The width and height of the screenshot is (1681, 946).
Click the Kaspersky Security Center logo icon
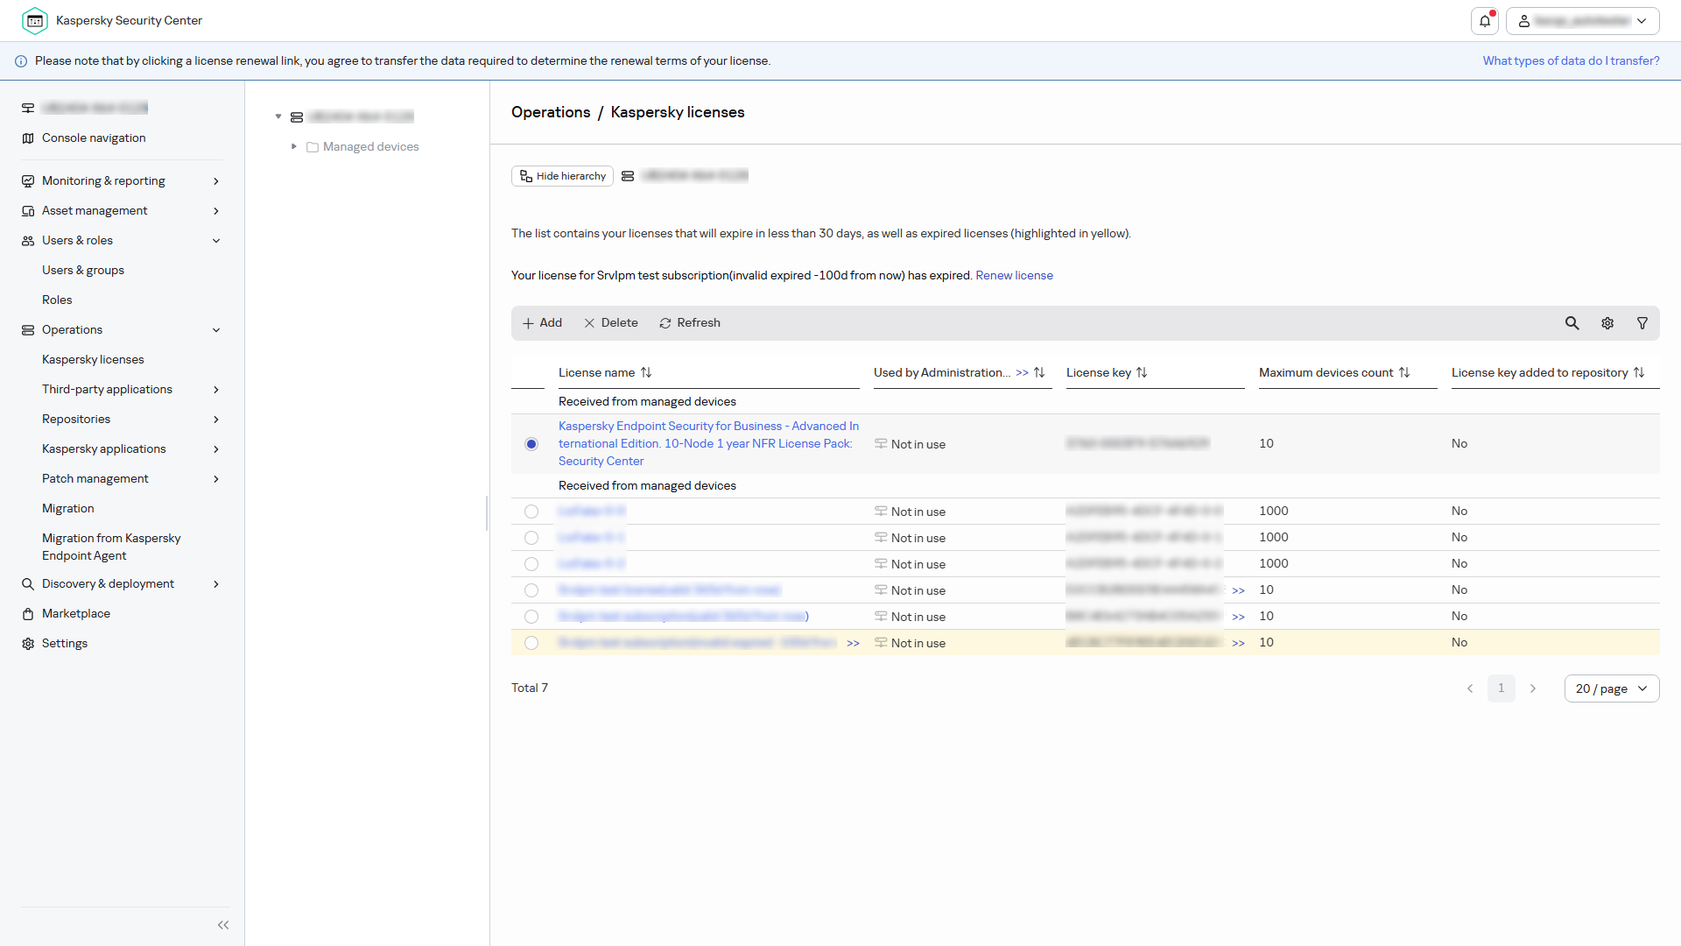click(x=35, y=21)
